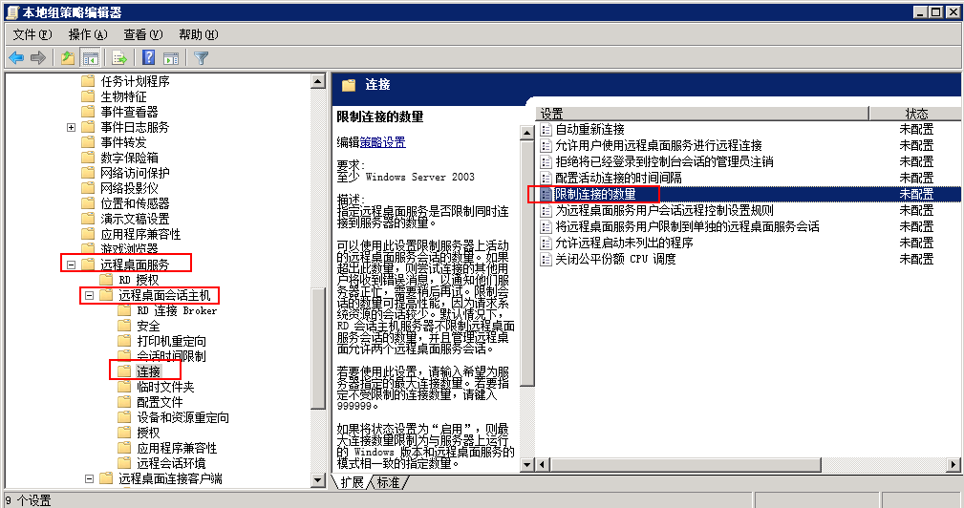Select the RD 授权 tree item
Image resolution: width=964 pixels, height=508 pixels.
pos(139,280)
